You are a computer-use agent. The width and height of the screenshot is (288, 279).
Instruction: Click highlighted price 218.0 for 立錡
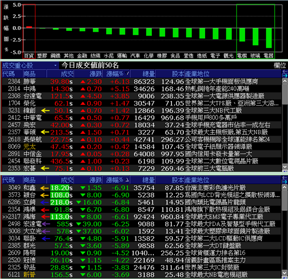[x=60, y=202]
